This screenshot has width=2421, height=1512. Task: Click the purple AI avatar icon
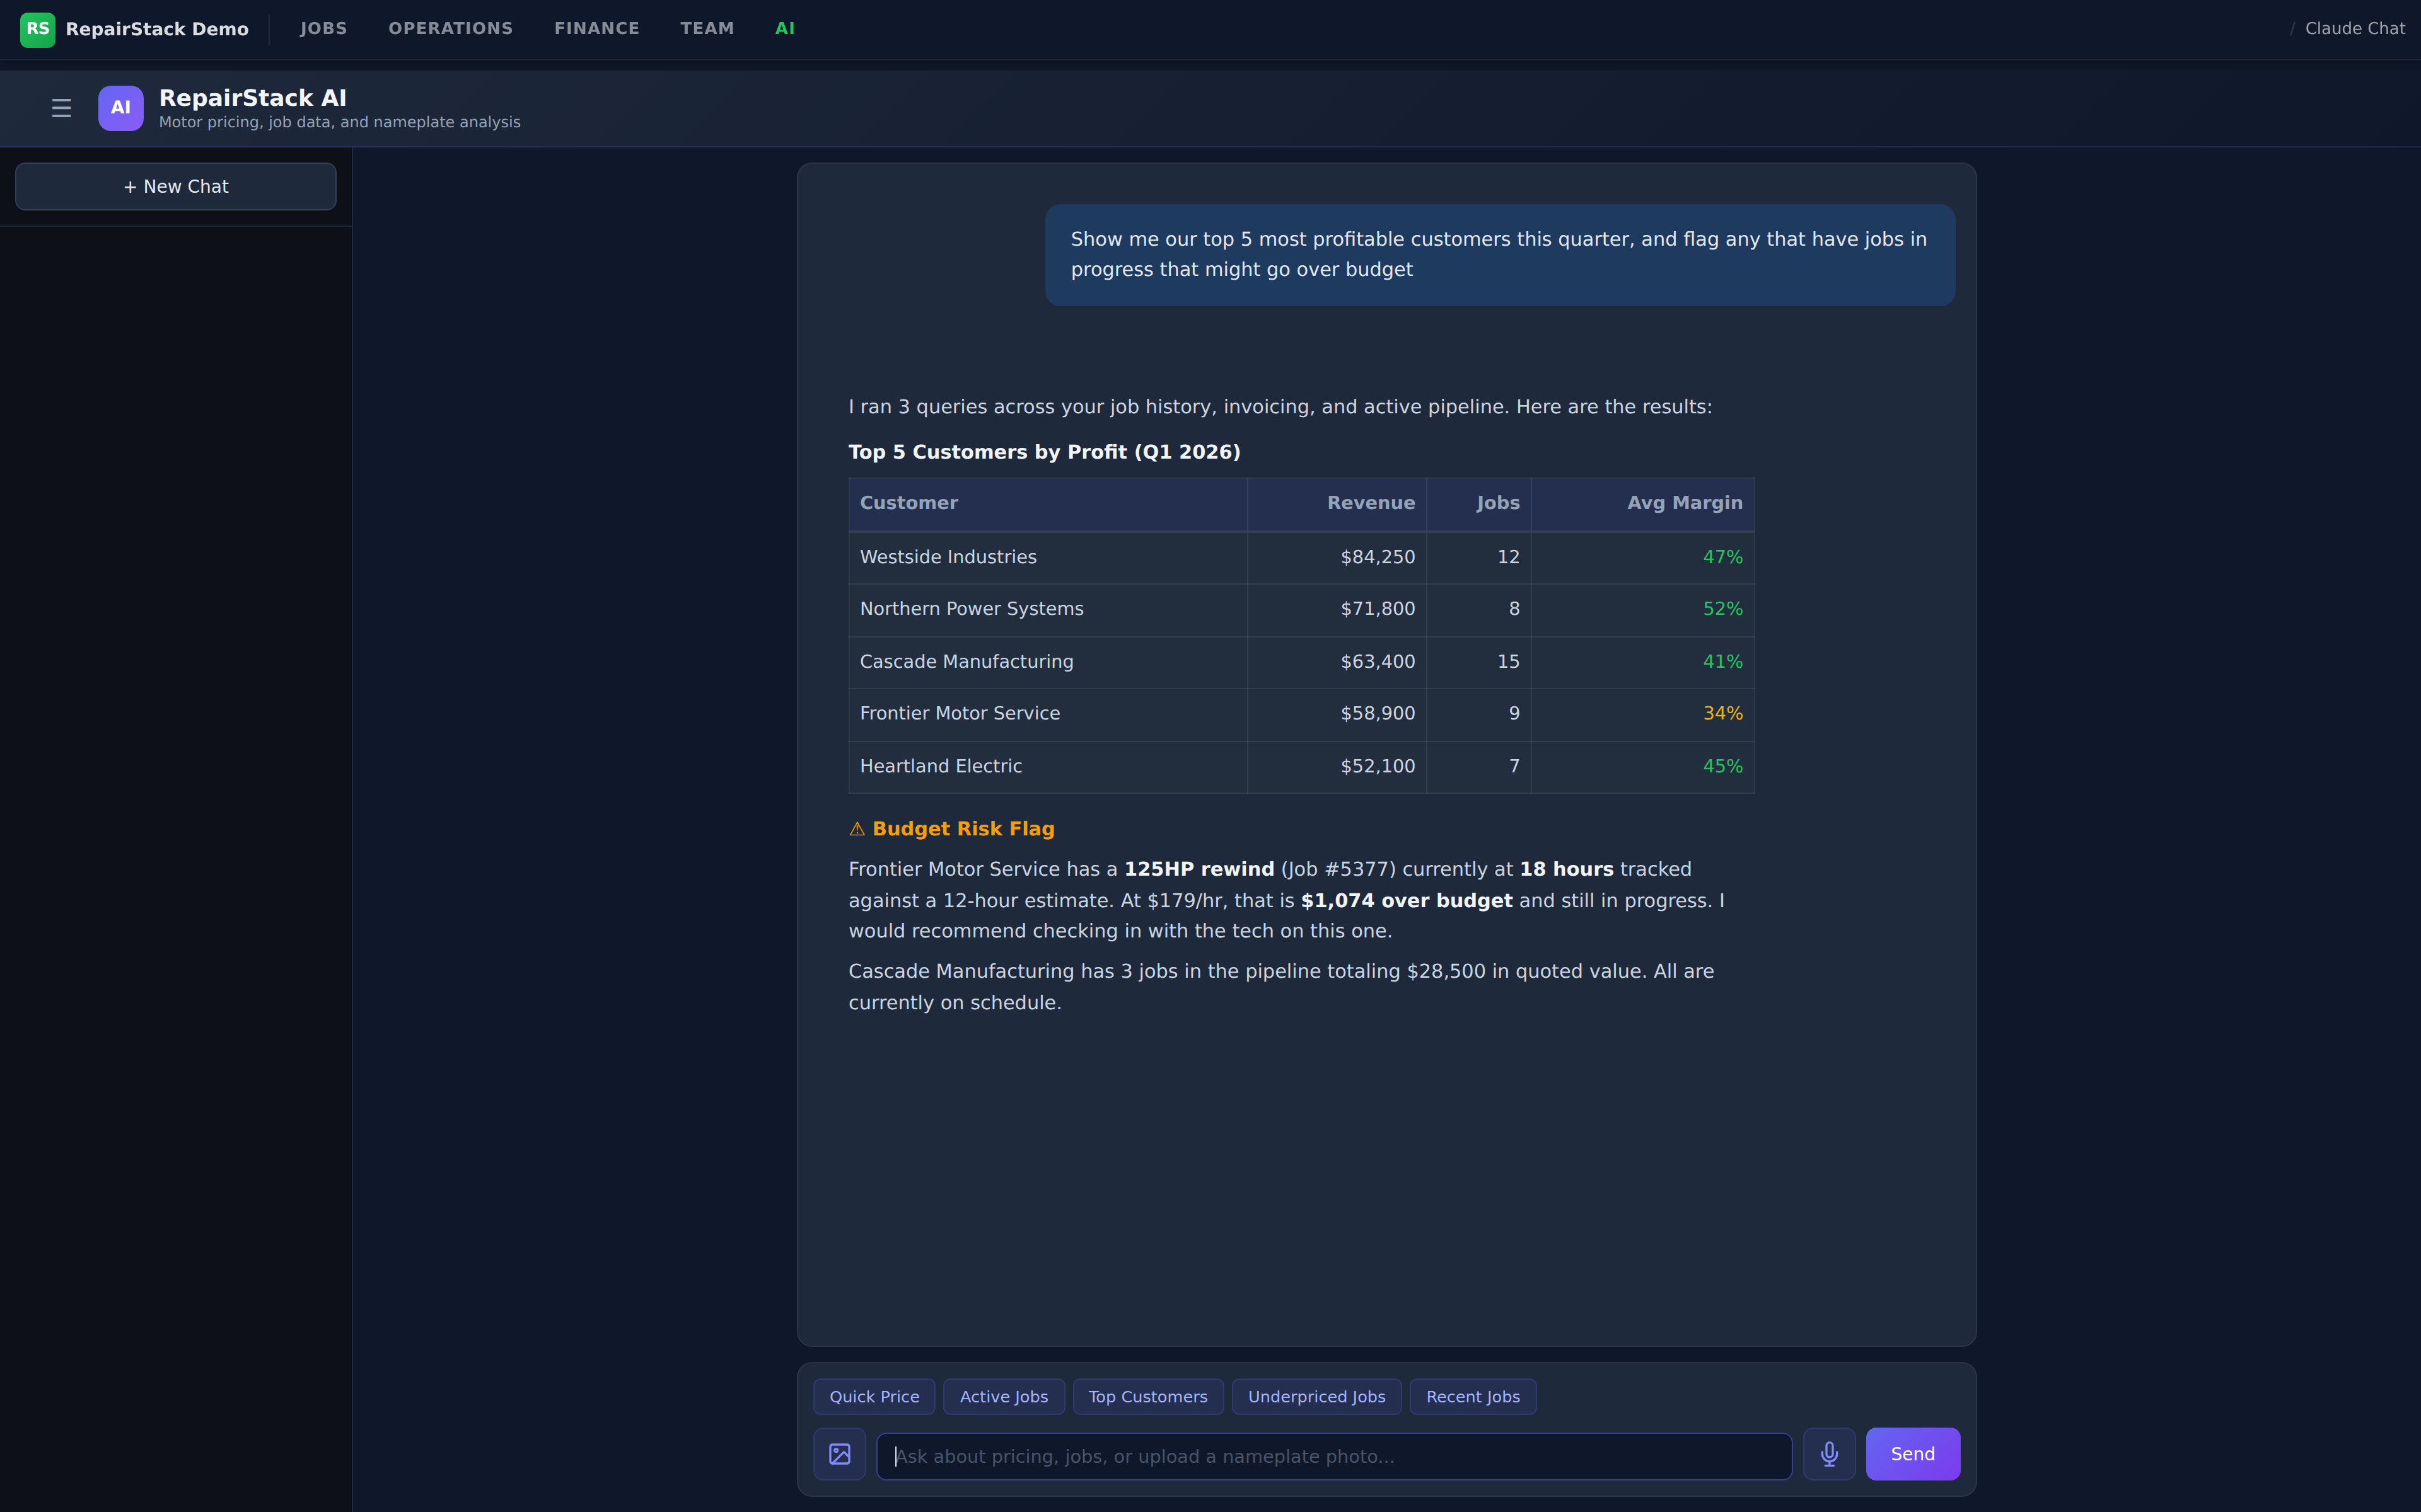(120, 108)
